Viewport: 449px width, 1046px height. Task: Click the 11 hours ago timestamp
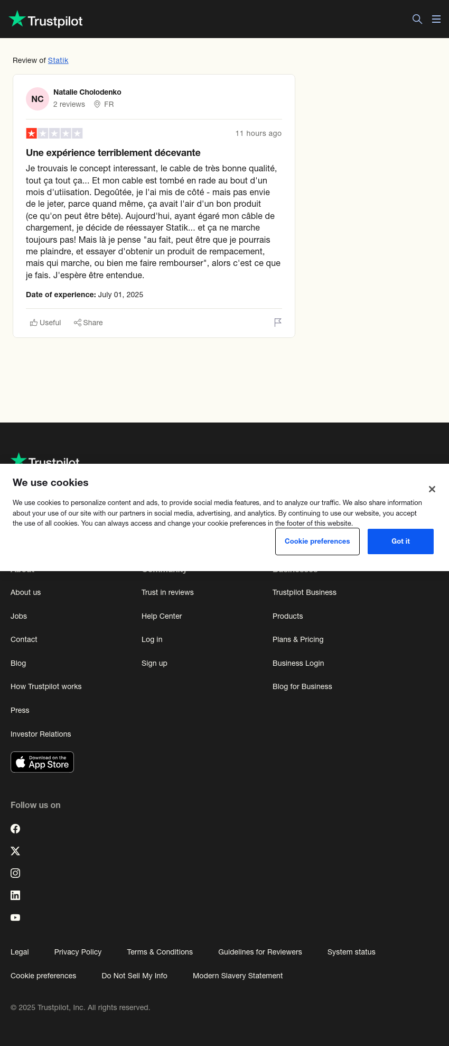(x=258, y=133)
